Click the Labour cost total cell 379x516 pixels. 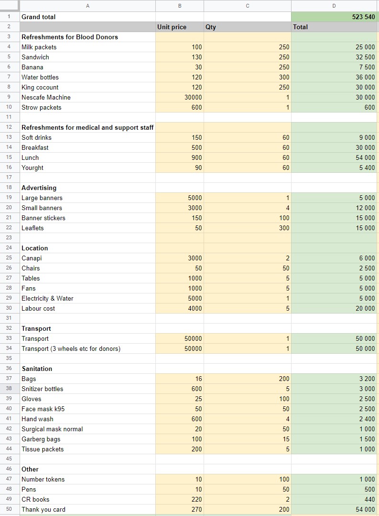[334, 308]
